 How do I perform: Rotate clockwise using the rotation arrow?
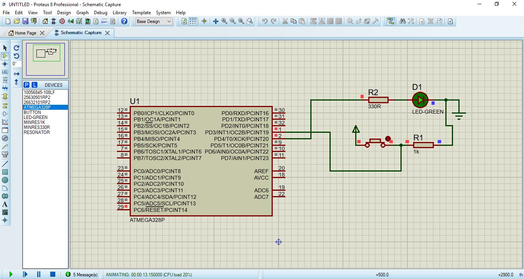pyautogui.click(x=16, y=48)
